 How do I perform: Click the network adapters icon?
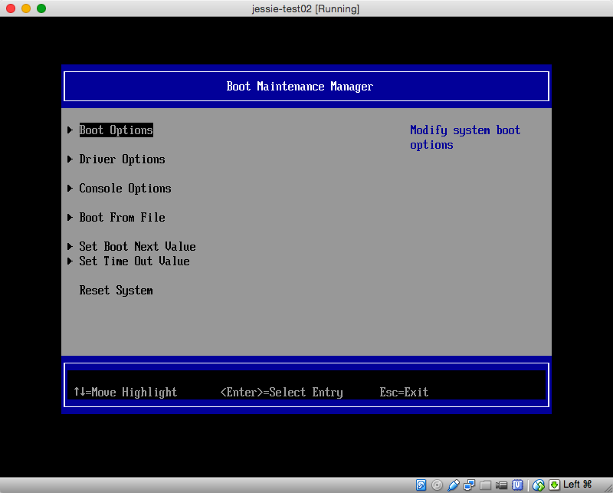click(469, 485)
